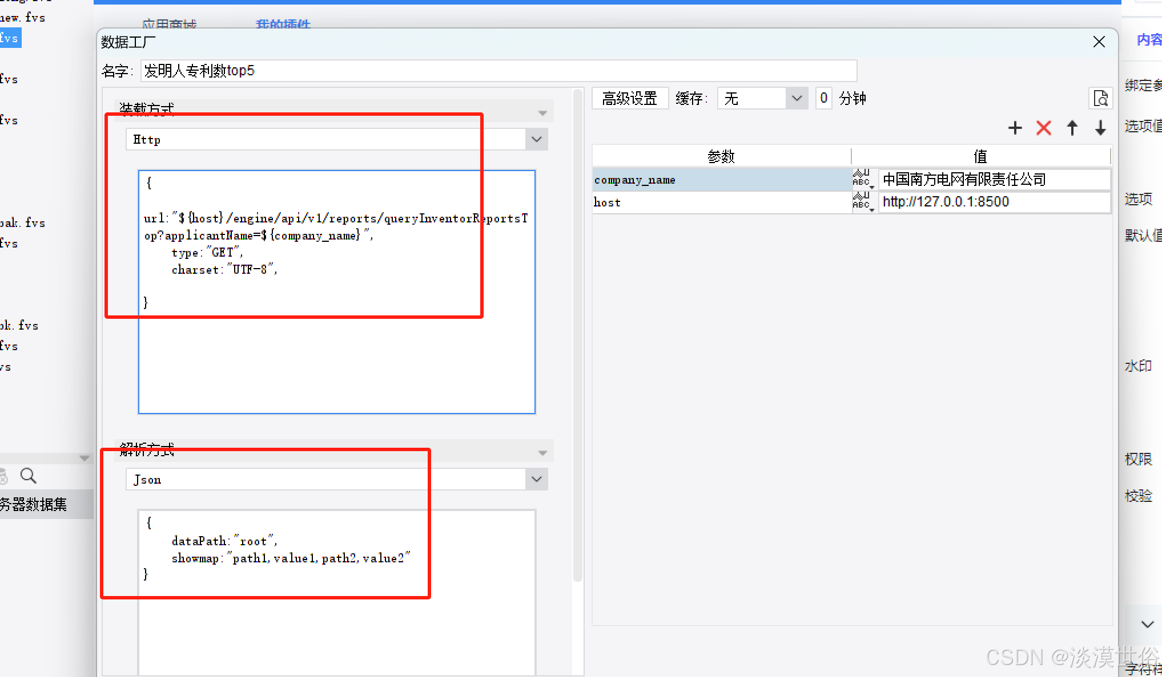The image size is (1162, 677).
Task: Click the dataset name input field
Action: click(x=498, y=71)
